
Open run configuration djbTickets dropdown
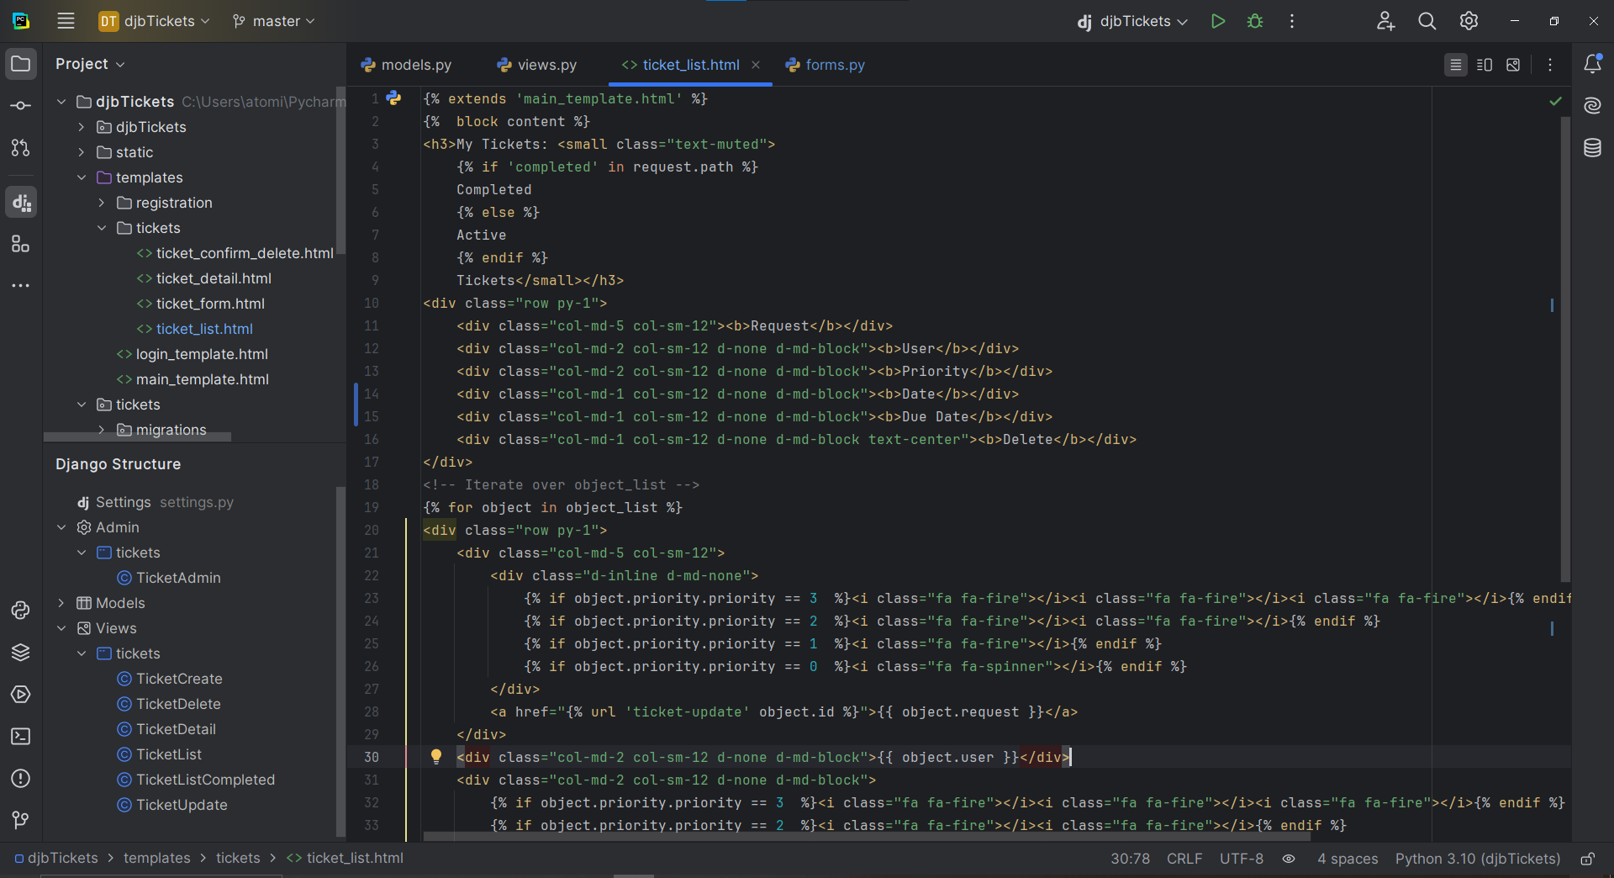pyautogui.click(x=1132, y=21)
